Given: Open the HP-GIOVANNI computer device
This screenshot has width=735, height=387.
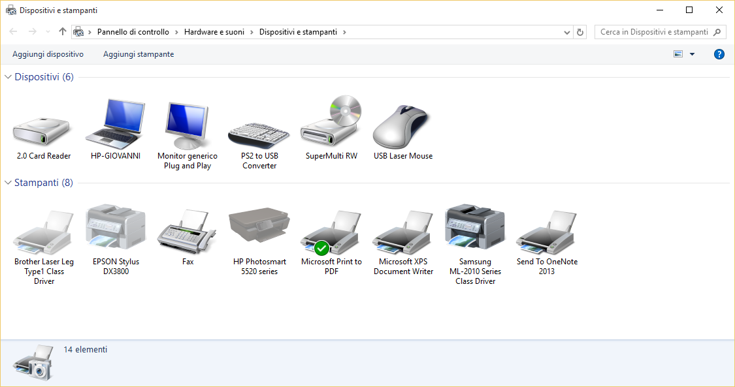Looking at the screenshot, I should click(115, 124).
